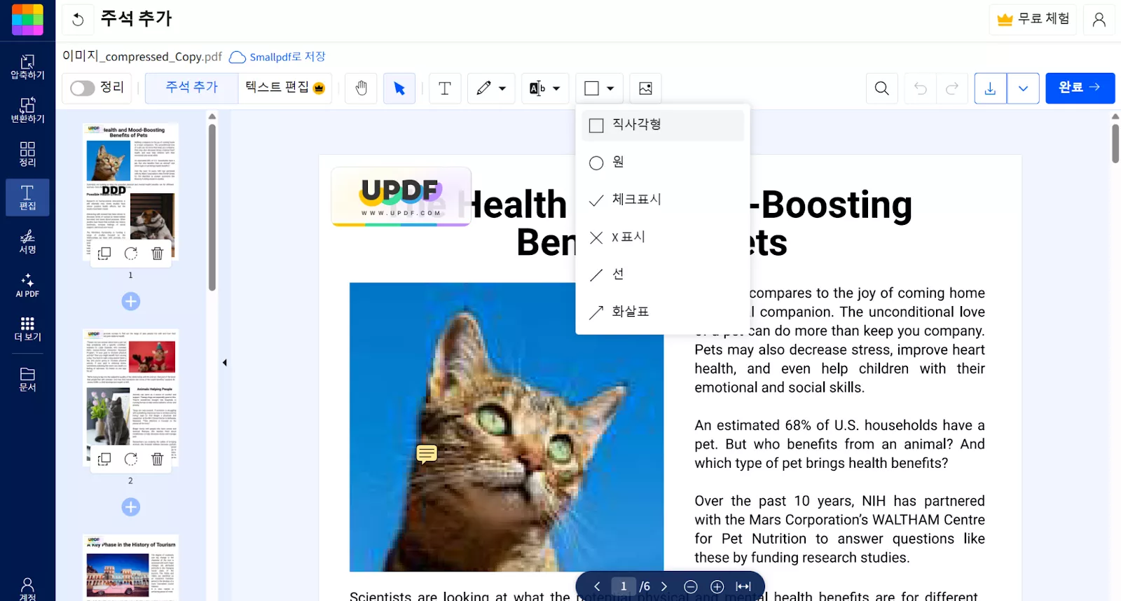Select the 편집 edit tool in sidebar
Image resolution: width=1121 pixels, height=601 pixels.
pos(27,197)
